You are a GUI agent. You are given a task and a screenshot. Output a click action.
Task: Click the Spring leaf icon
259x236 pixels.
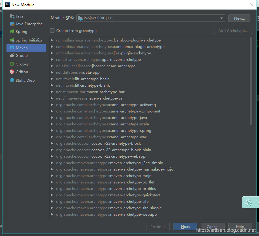tap(12, 32)
